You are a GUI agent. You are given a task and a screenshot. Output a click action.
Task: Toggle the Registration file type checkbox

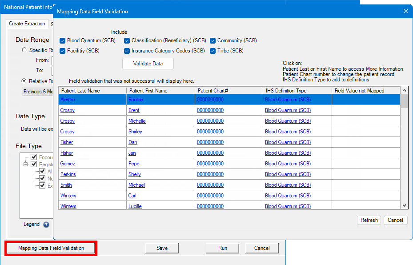point(34,164)
